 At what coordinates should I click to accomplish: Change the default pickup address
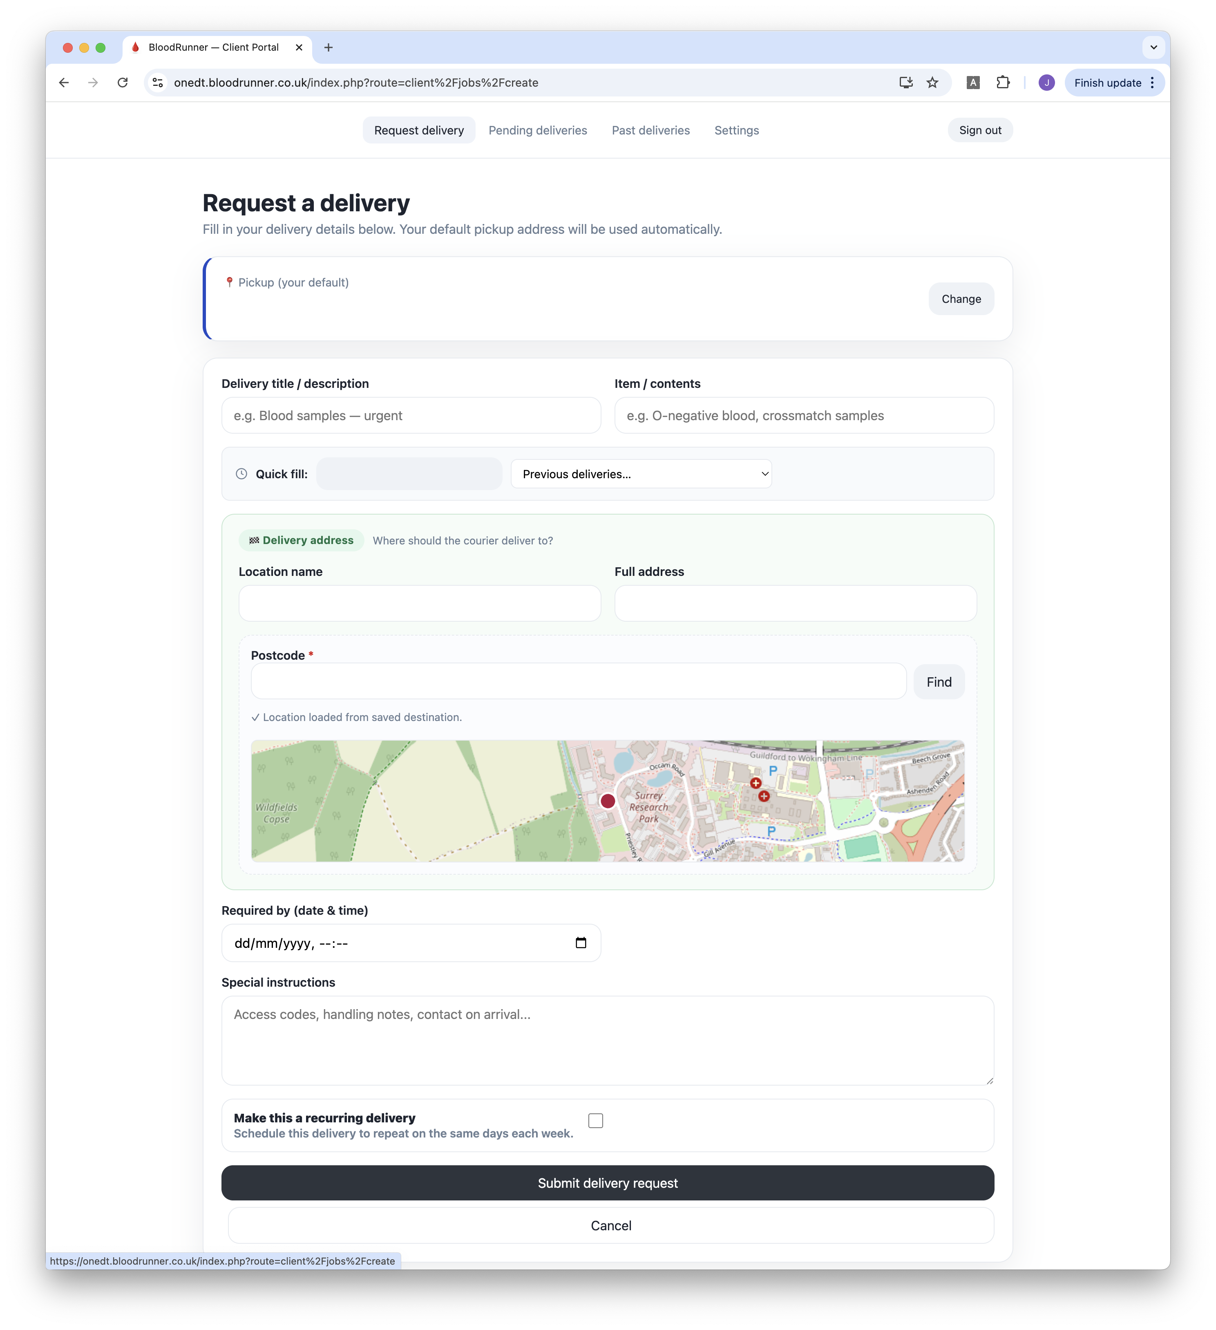(x=961, y=299)
